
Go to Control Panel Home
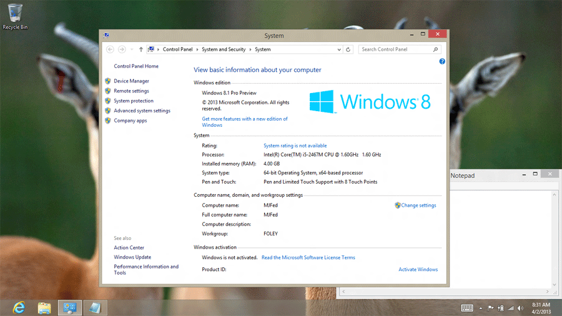[x=136, y=66]
